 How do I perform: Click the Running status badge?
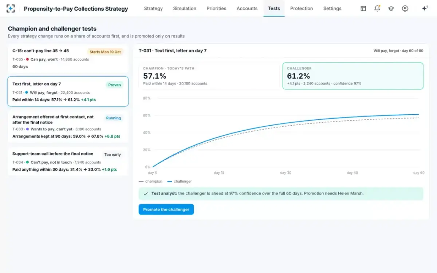(x=113, y=118)
